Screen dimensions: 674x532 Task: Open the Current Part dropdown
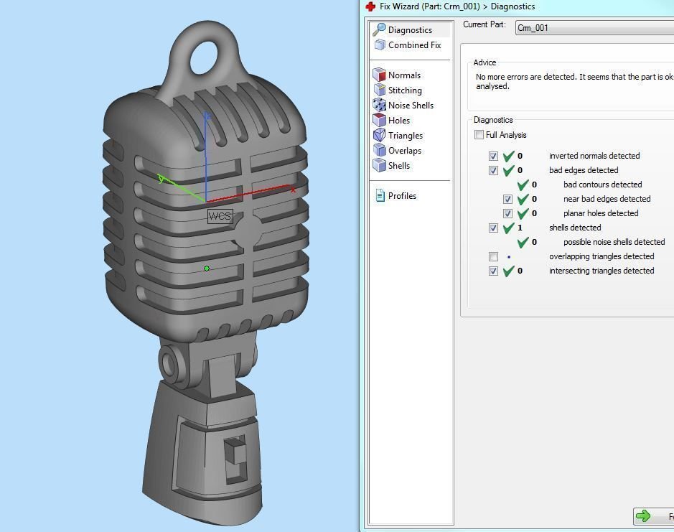point(594,28)
